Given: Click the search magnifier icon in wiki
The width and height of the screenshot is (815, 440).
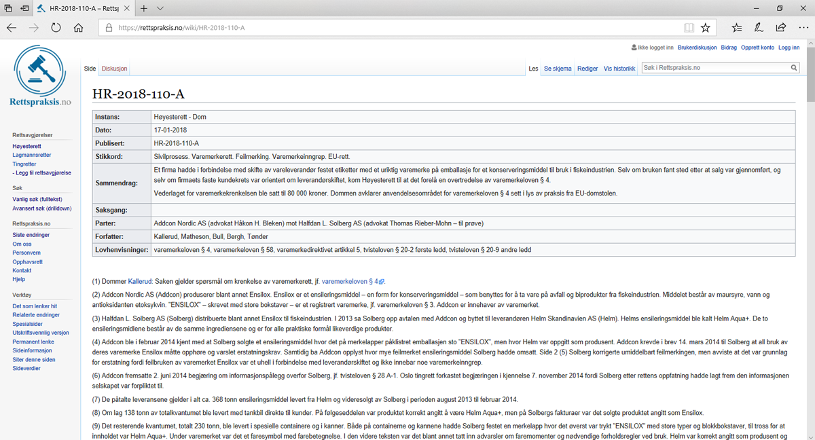Looking at the screenshot, I should tap(794, 68).
